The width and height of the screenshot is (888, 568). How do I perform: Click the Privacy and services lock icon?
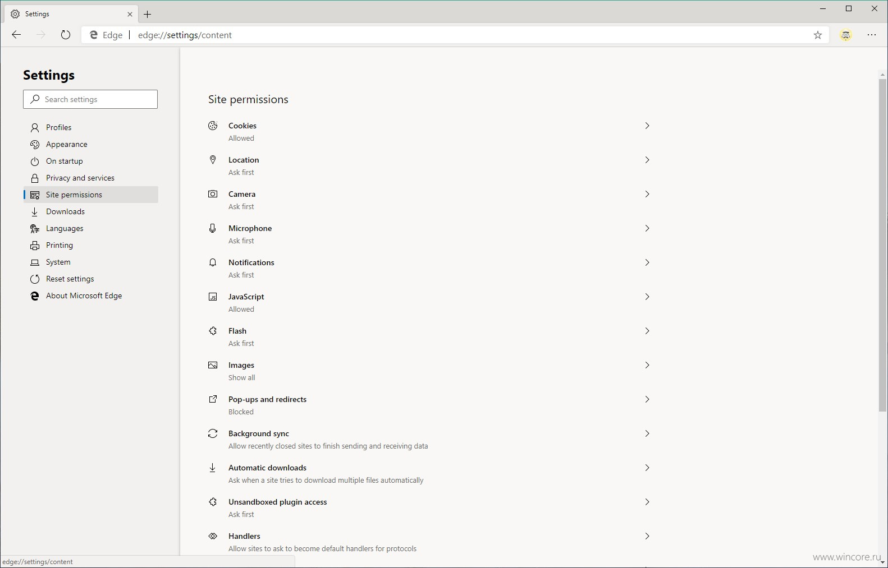point(35,178)
